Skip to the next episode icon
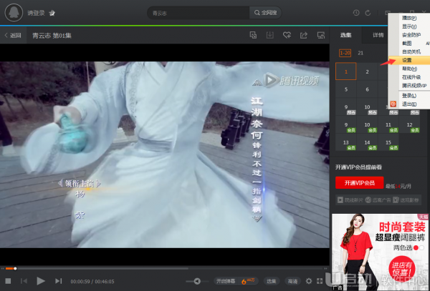The image size is (430, 291). [59, 281]
